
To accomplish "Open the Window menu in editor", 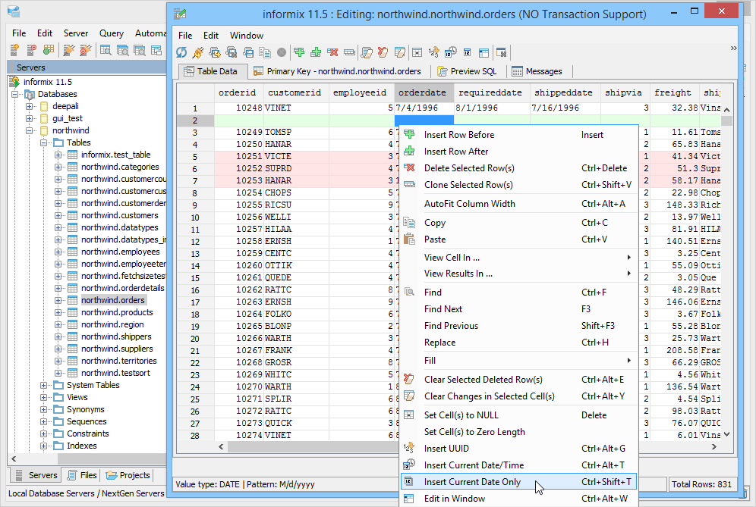I will tap(247, 36).
